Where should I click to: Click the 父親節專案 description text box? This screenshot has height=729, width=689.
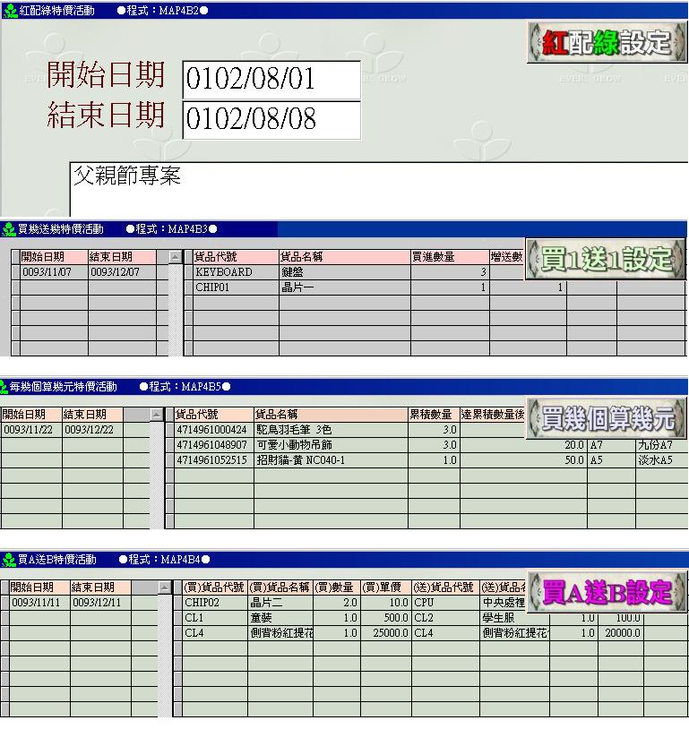pyautogui.click(x=376, y=188)
